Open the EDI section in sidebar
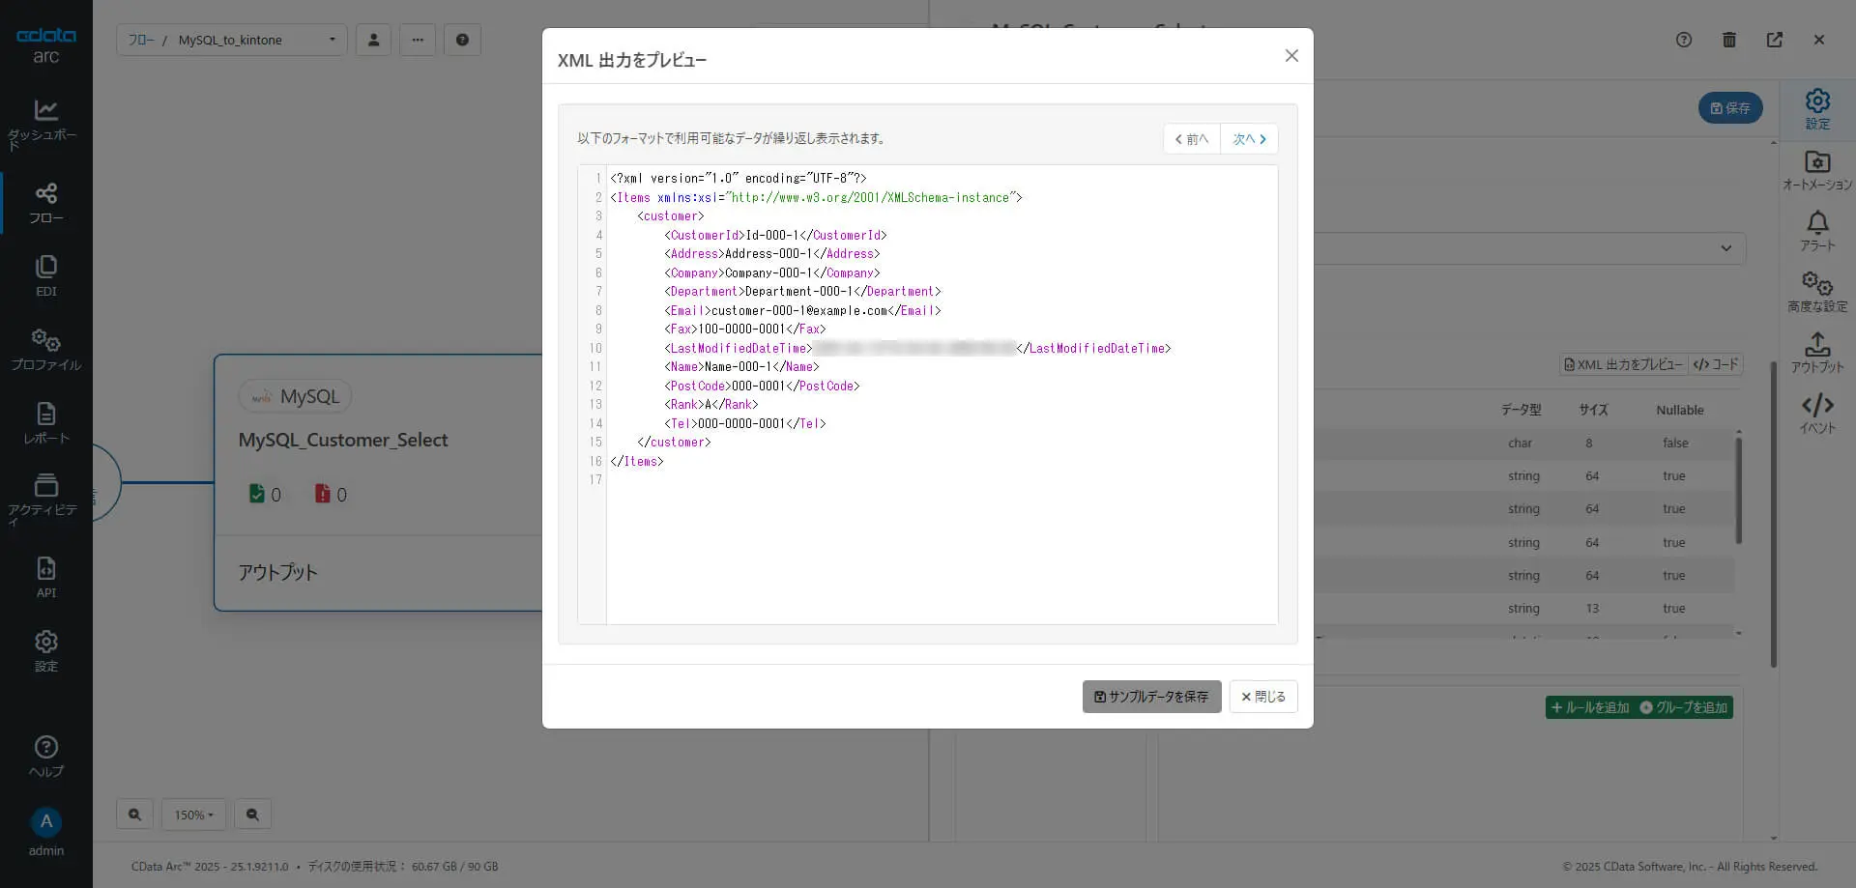This screenshot has height=888, width=1856. pyautogui.click(x=45, y=276)
